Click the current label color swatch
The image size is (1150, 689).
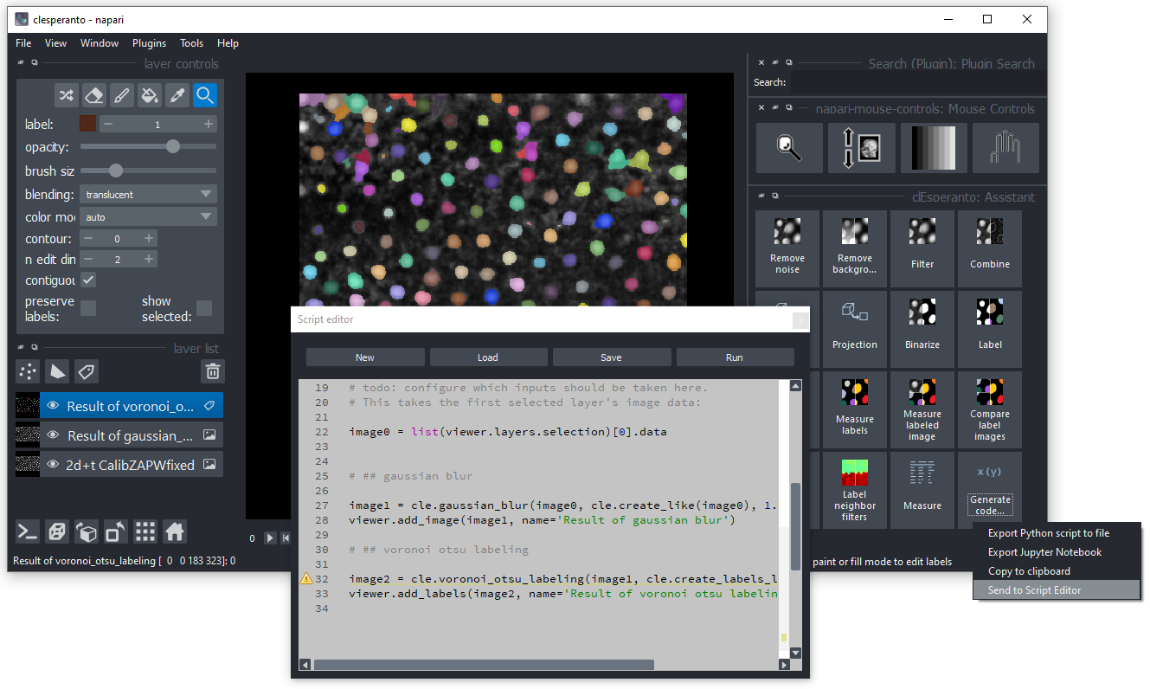[x=88, y=125]
